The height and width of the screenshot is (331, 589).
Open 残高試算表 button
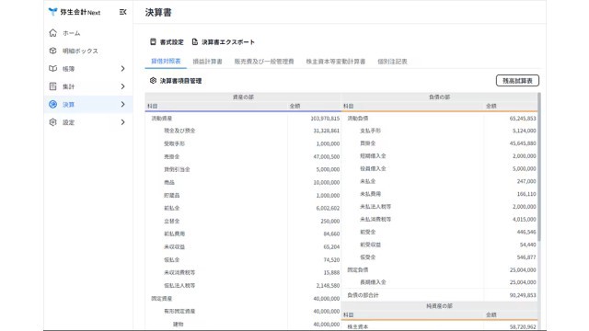pyautogui.click(x=517, y=81)
